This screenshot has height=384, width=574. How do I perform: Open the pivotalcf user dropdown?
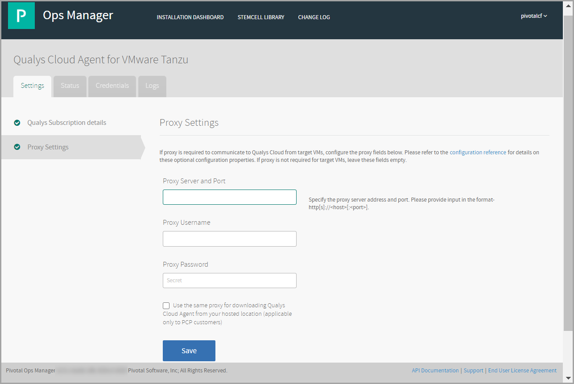(534, 16)
